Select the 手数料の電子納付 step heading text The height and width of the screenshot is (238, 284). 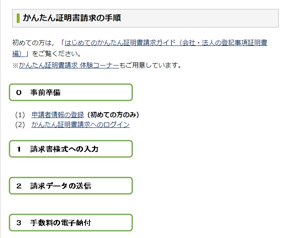click(x=60, y=223)
